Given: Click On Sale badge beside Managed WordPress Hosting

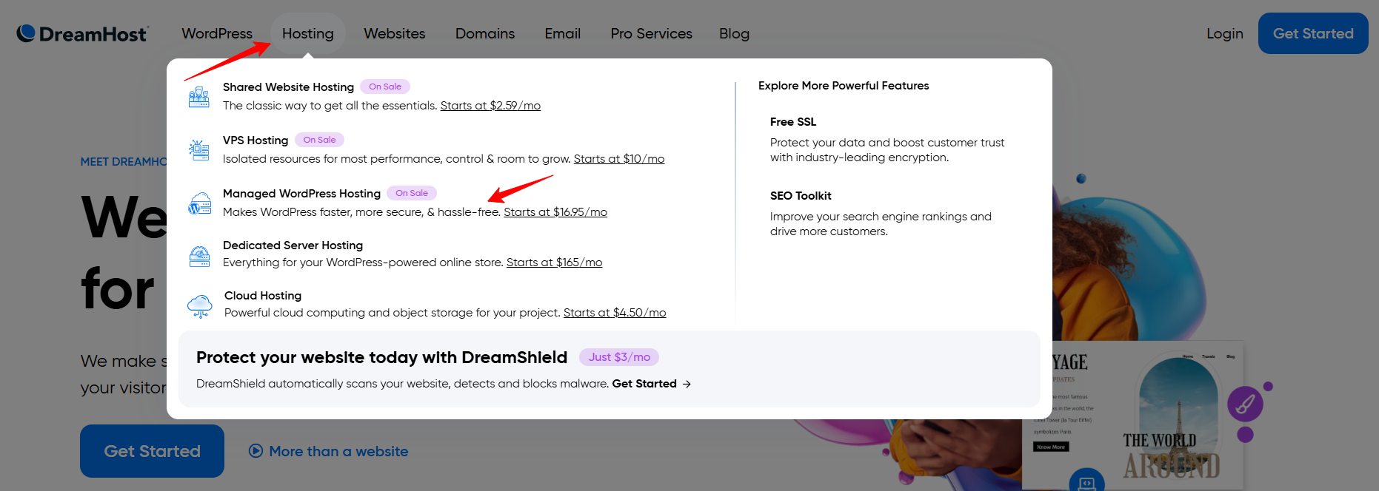Looking at the screenshot, I should click(x=412, y=193).
